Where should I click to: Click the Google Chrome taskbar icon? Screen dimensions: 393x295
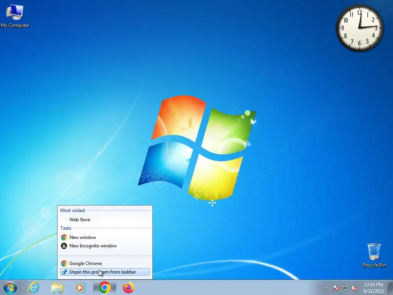point(104,287)
